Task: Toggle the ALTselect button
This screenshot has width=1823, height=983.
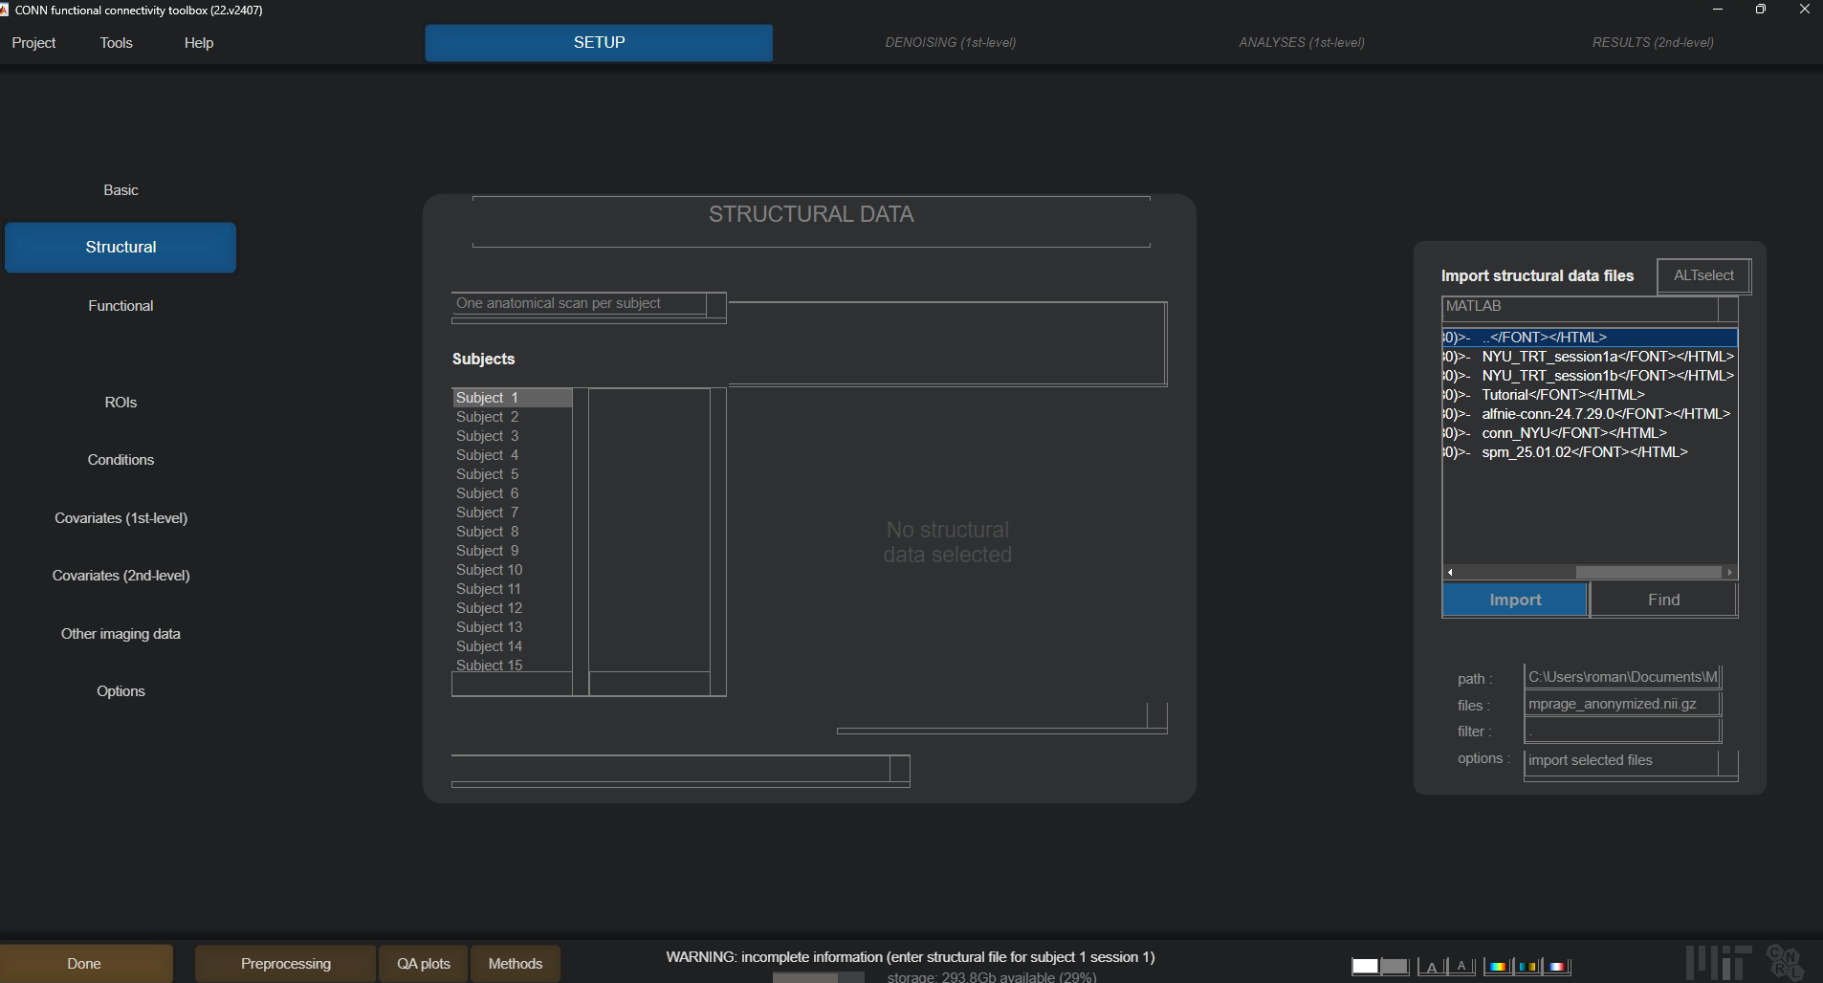Action: [1703, 275]
